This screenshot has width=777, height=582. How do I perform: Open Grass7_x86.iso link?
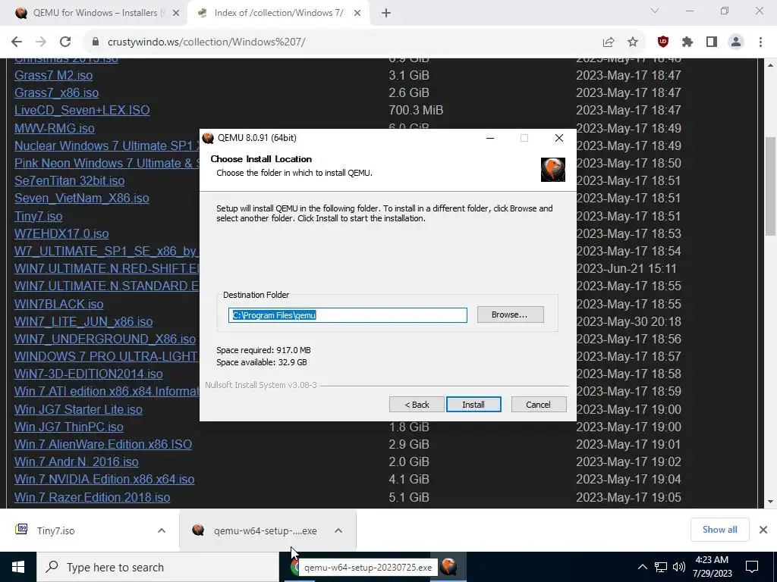coord(56,92)
